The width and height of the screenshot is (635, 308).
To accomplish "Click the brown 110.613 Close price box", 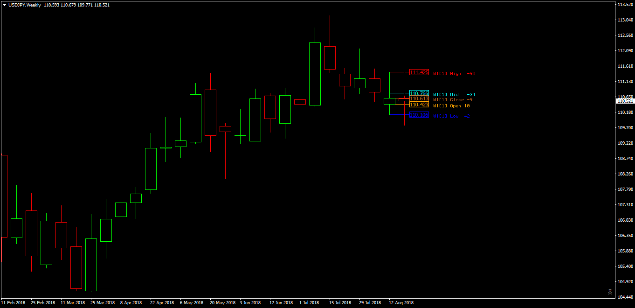I will coord(419,98).
